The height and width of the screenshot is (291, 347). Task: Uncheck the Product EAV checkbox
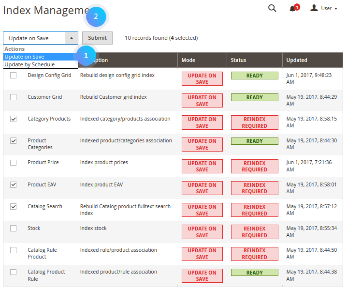coord(13,184)
